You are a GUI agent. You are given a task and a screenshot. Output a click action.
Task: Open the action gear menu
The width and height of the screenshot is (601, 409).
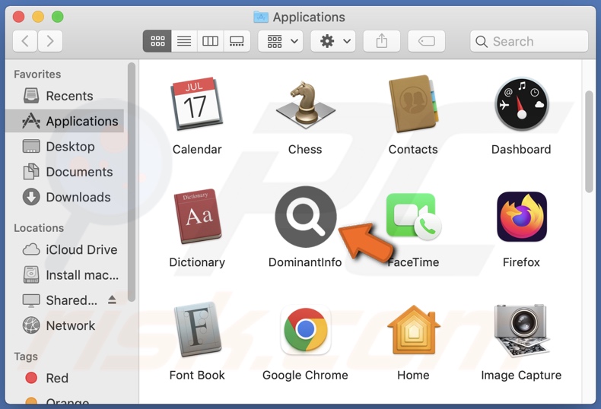[x=333, y=41]
